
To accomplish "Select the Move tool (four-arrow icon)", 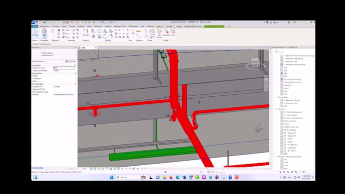I will [93, 36].
